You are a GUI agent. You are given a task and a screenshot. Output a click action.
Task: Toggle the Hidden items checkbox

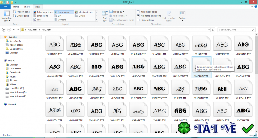coord(138,20)
